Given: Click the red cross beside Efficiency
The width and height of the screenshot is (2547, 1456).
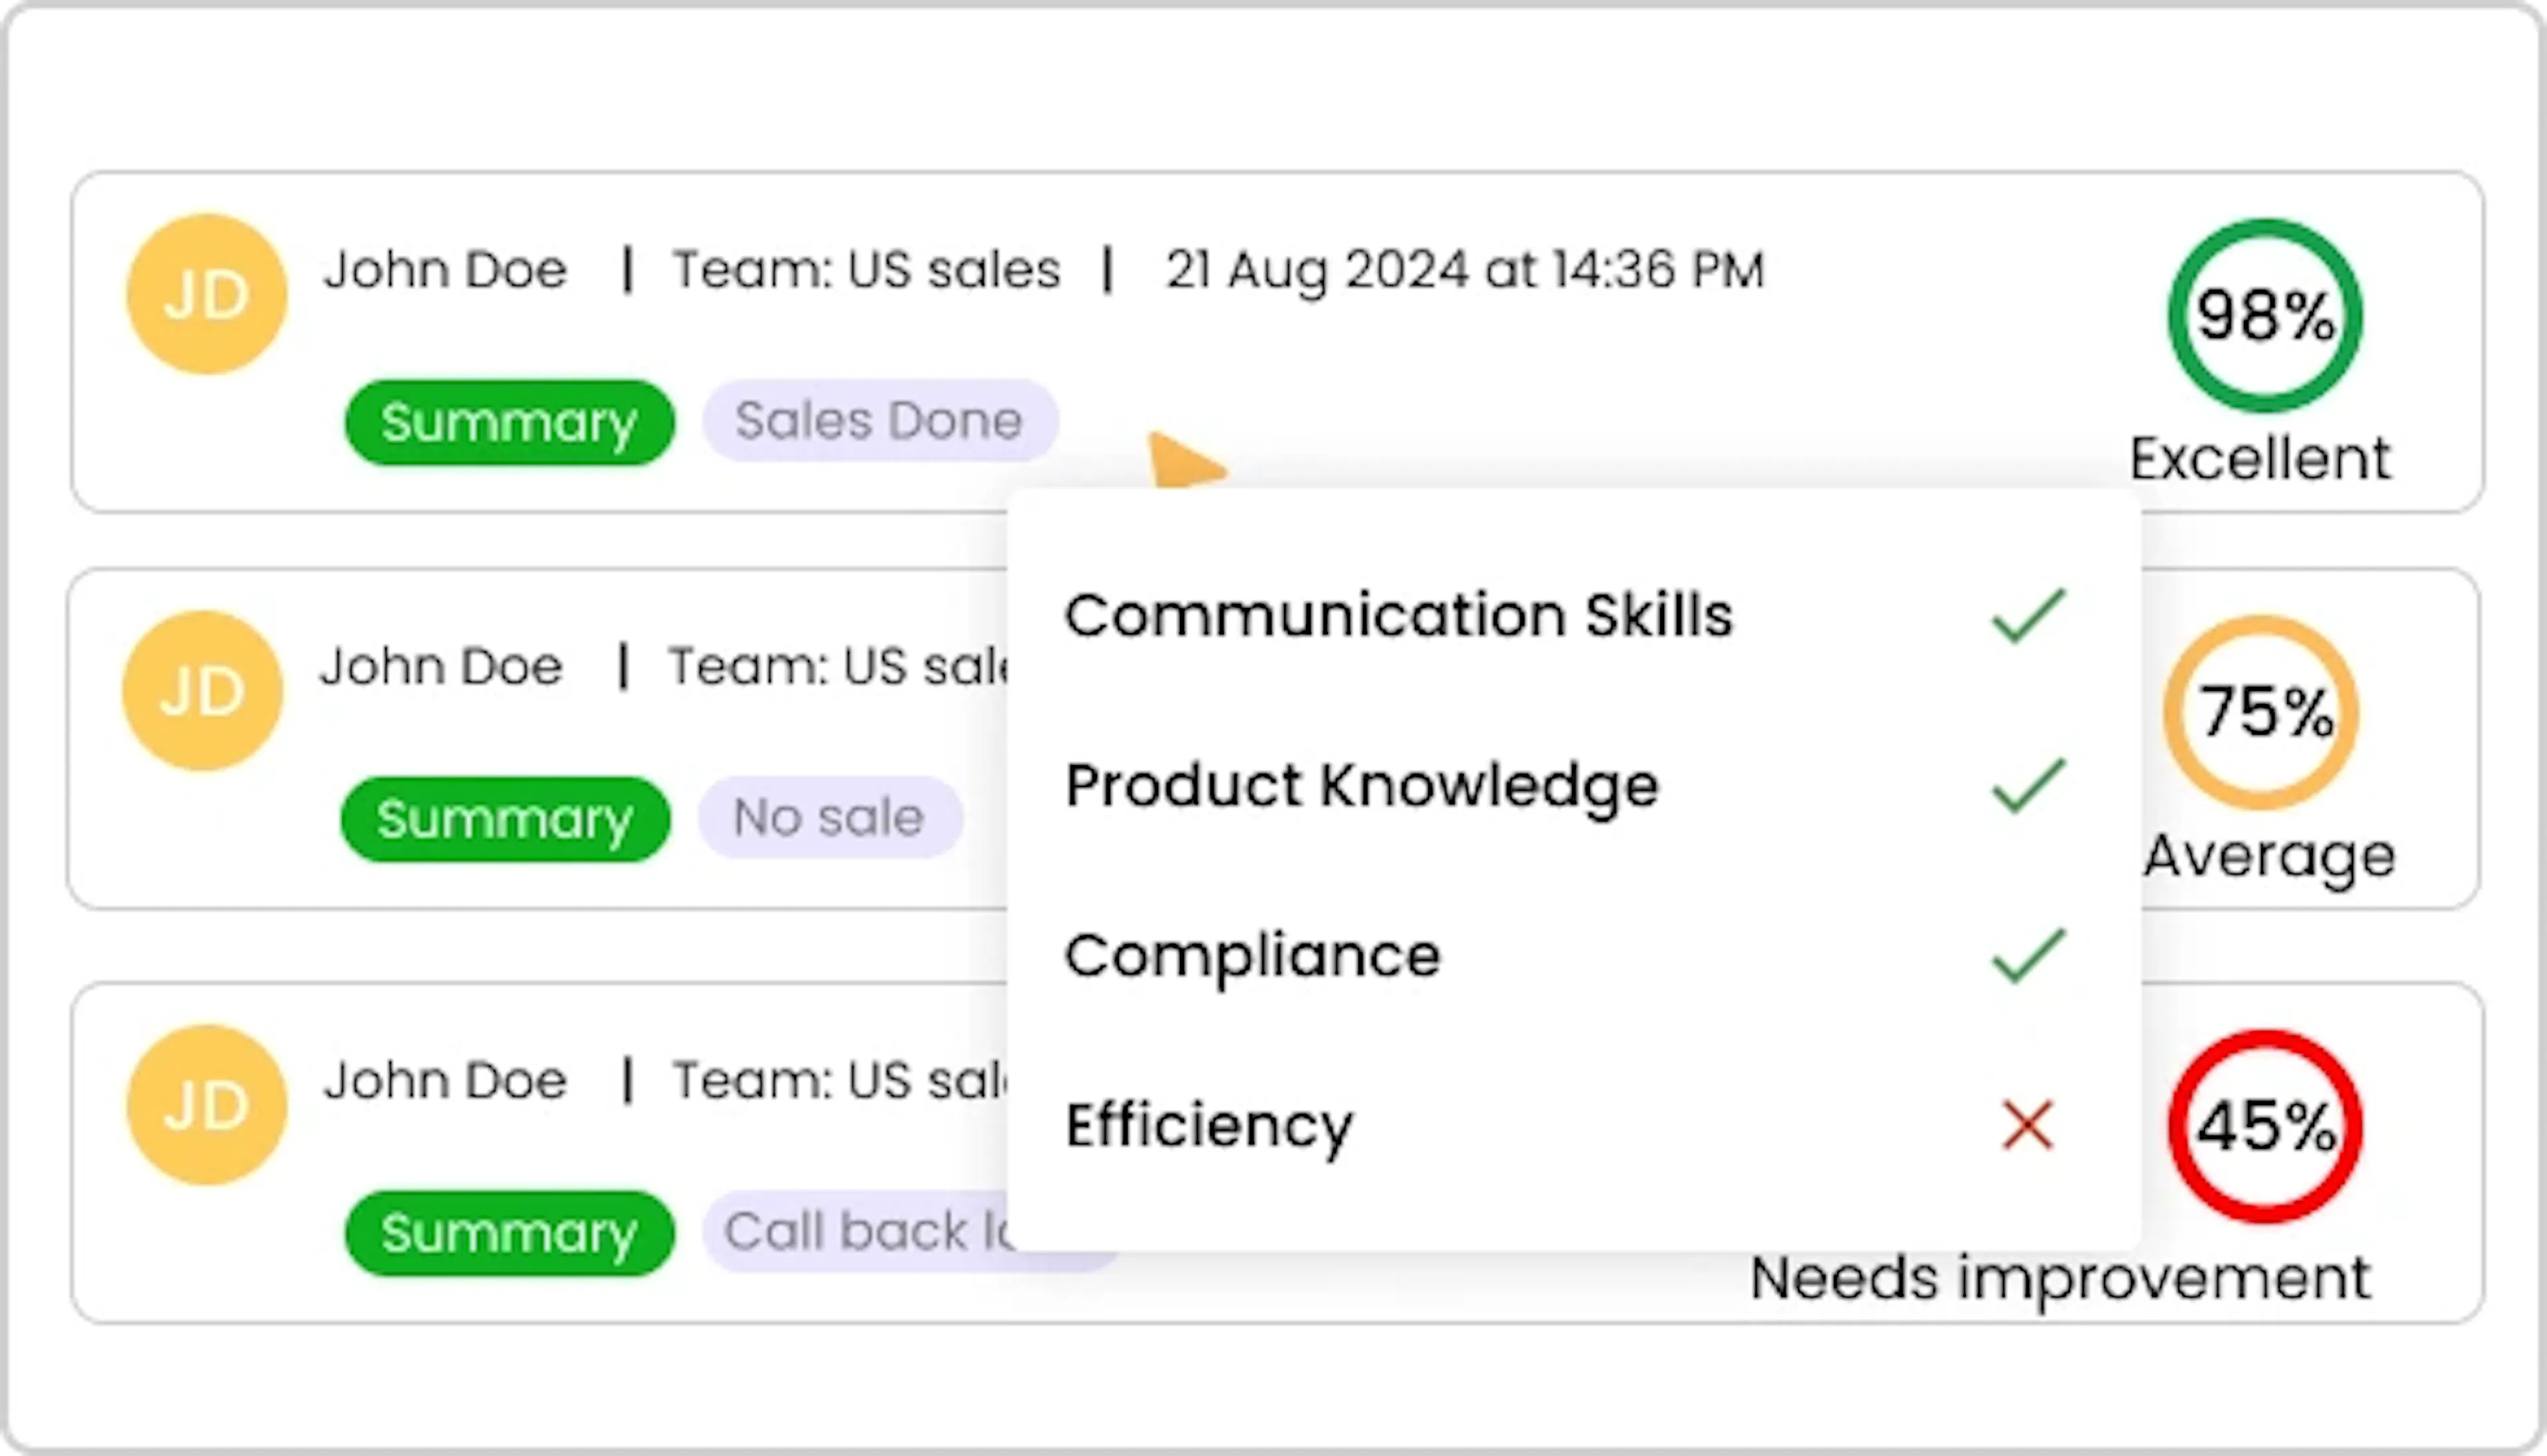Looking at the screenshot, I should click(2027, 1126).
